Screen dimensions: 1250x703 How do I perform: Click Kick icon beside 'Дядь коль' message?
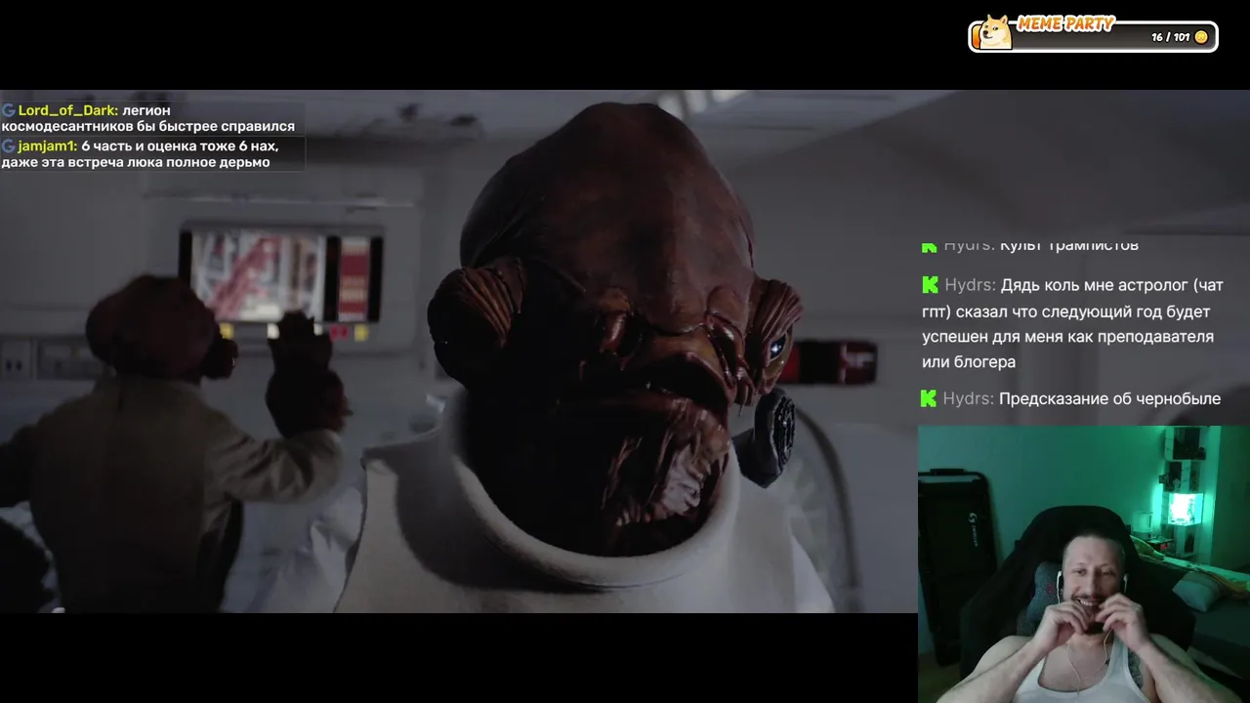pos(930,285)
